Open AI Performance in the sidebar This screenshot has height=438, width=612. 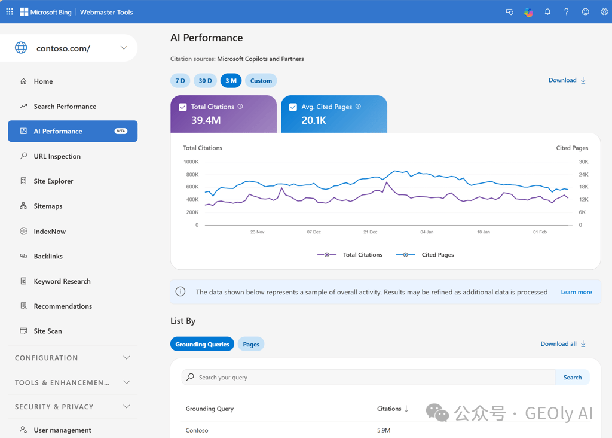click(x=72, y=131)
